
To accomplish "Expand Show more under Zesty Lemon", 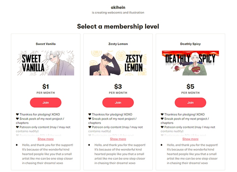I will (118, 139).
